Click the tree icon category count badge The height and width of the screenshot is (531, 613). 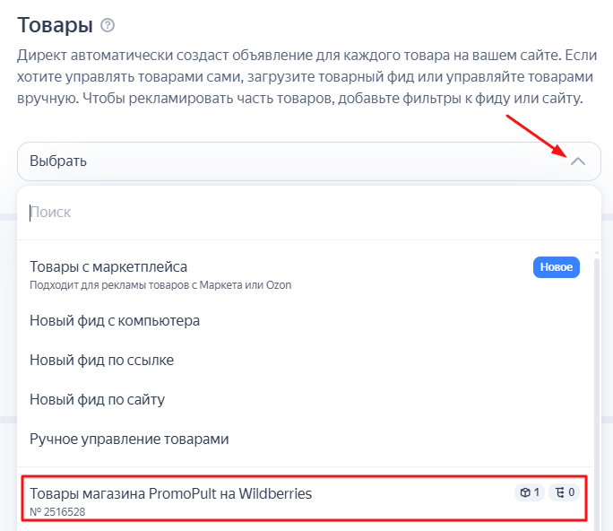(564, 492)
